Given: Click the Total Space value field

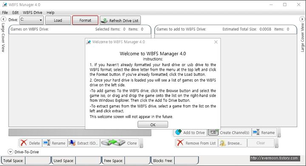Looking at the screenshot, I should (x=38, y=160).
